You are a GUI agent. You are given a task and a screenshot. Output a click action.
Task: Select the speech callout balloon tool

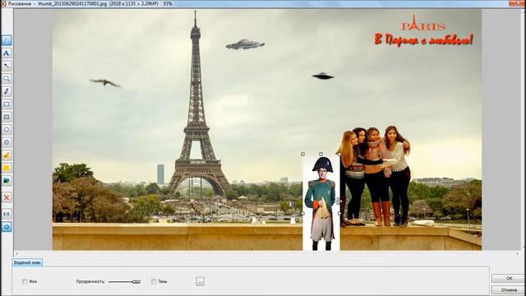click(7, 79)
